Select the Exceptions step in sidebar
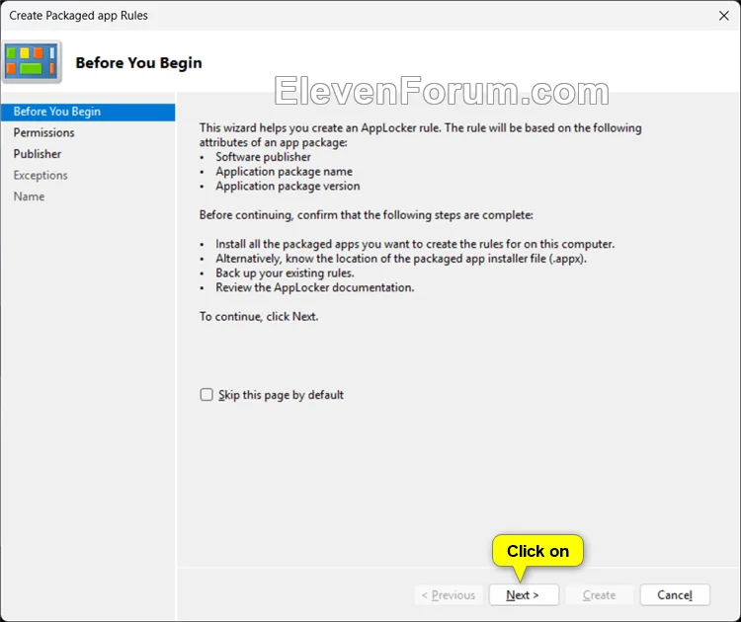Screen dimensions: 741x622 pyautogui.click(x=41, y=175)
